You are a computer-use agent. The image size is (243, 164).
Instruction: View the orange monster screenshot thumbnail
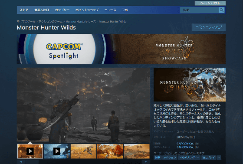110,151
